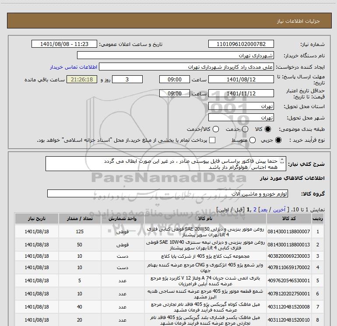Click the شمع قطعه موتور پژو 405 item
Screen dimensions: 337x326
point(205,294)
